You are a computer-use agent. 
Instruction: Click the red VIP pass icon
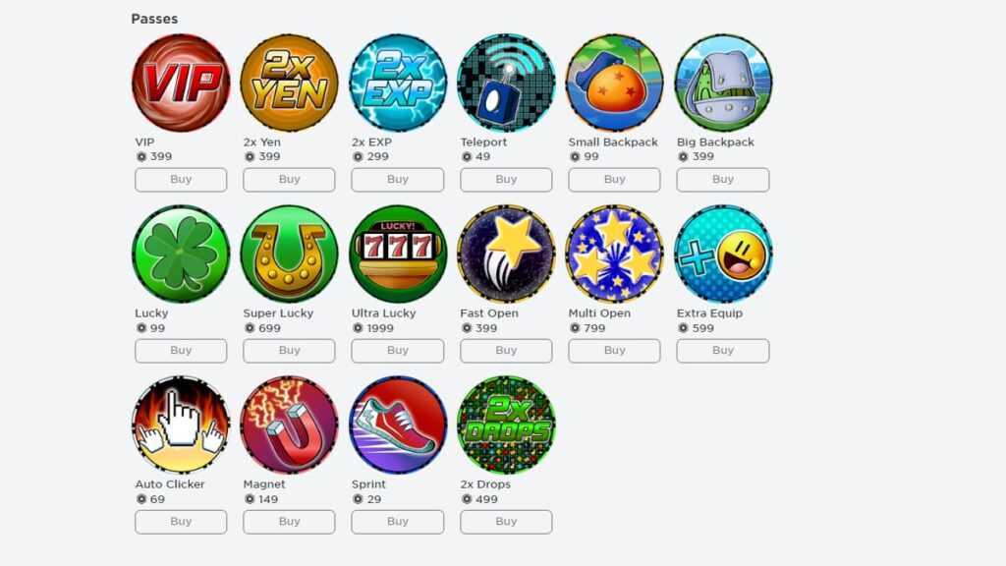(x=181, y=83)
